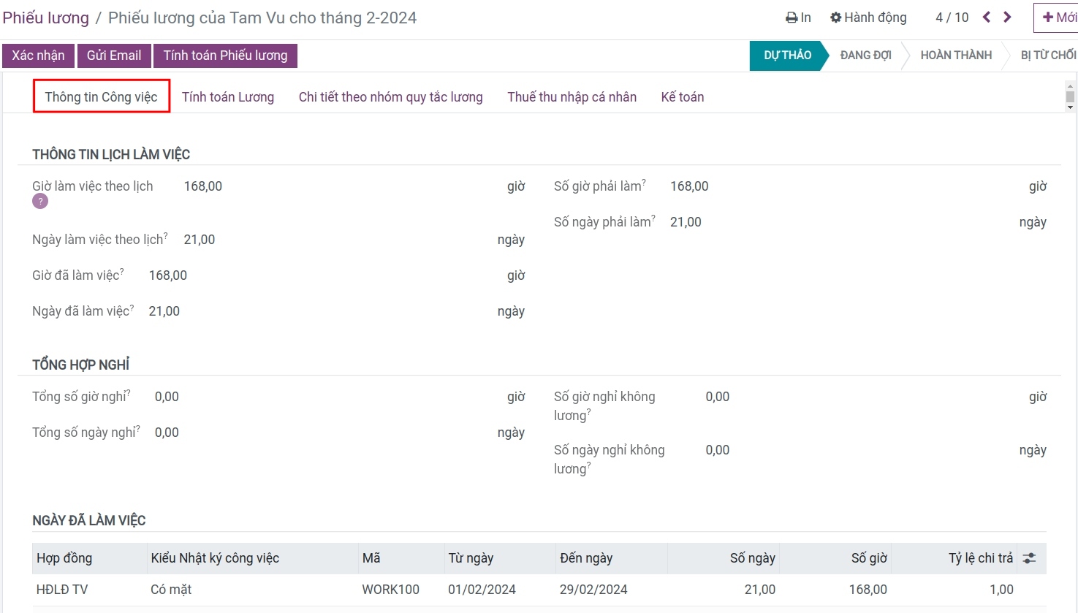Click the In print button

pos(798,18)
